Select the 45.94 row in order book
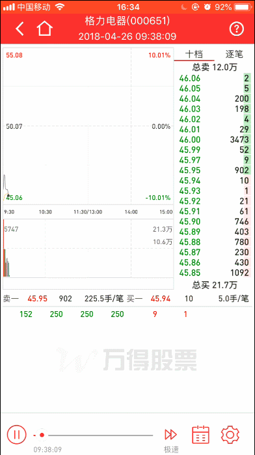 point(215,181)
